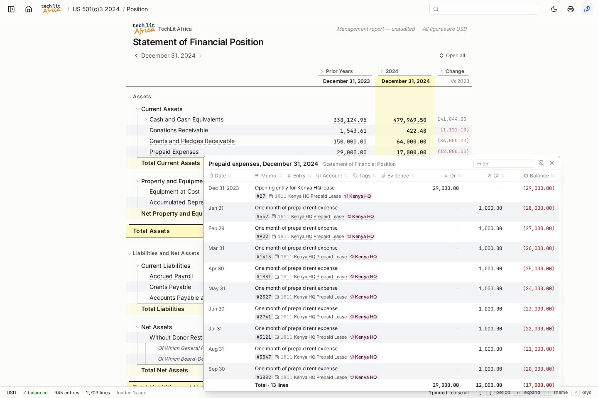
Task: Sort ledger lines by Dr column
Action: (x=453, y=176)
